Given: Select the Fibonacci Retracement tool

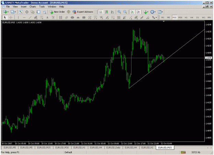Looking at the screenshot, I should (x=41, y=17).
